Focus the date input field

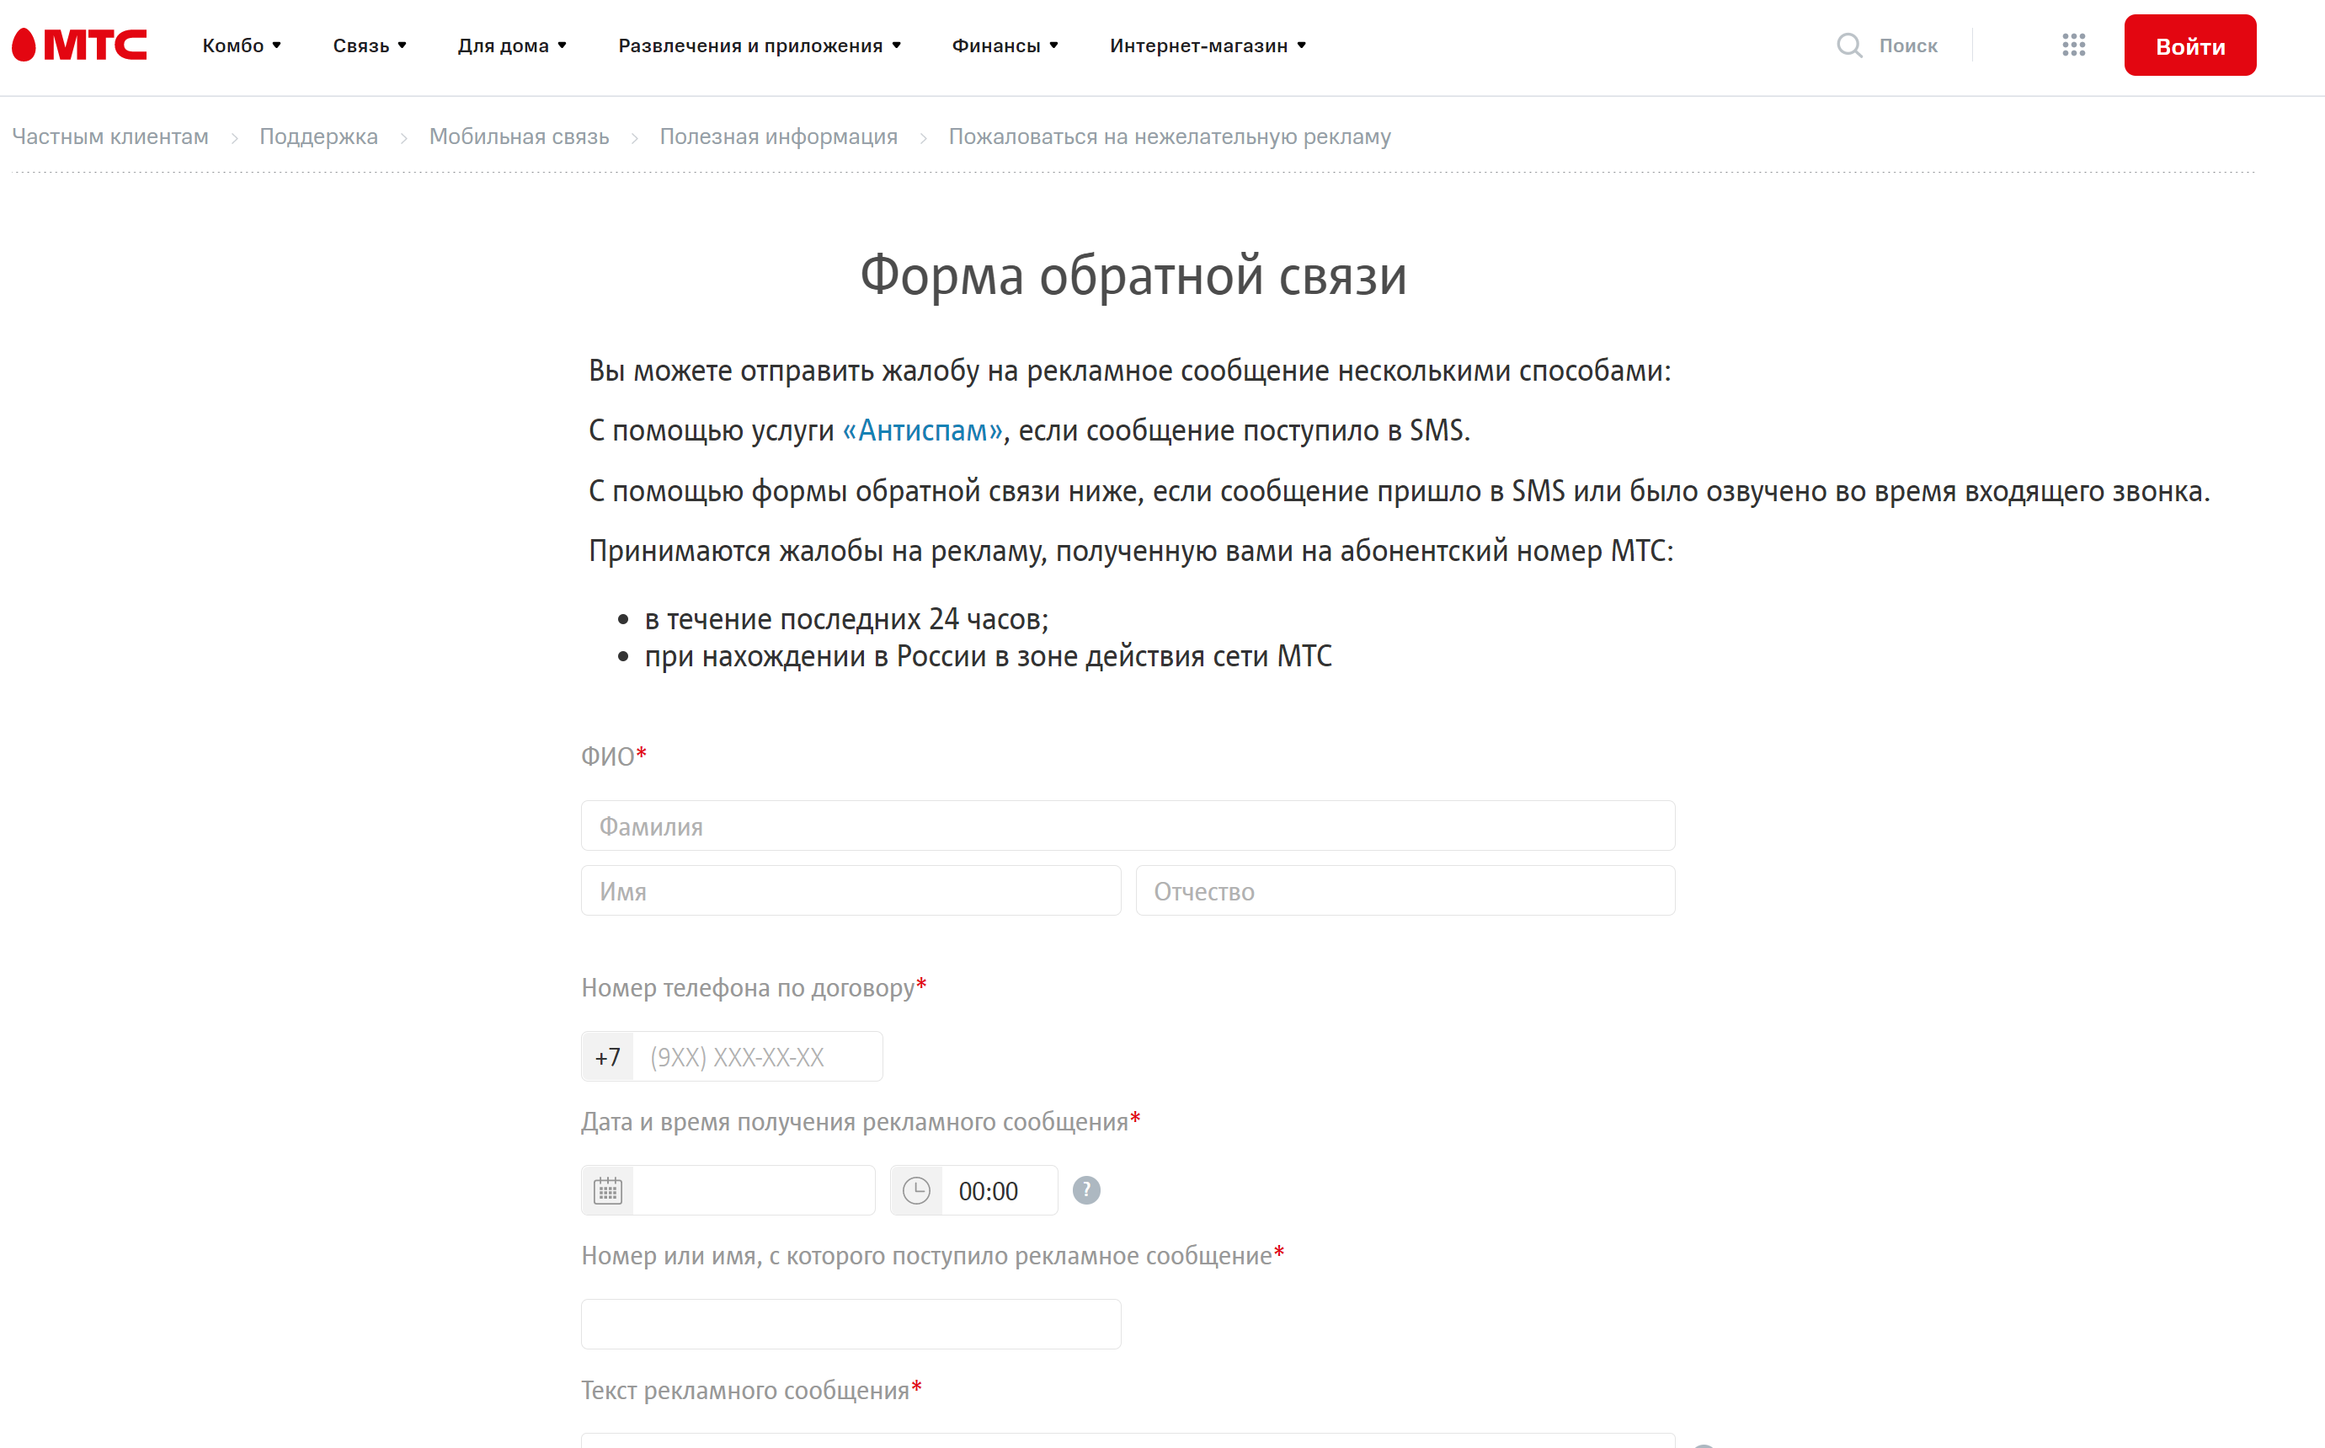[x=754, y=1190]
